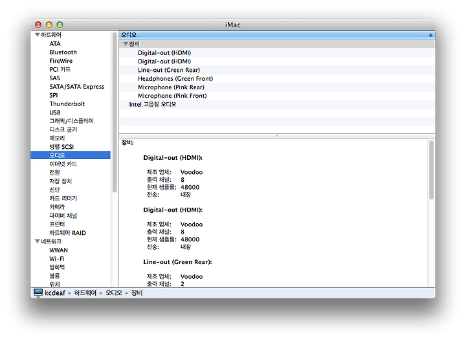466x341 pixels.
Task: Click the Line-out (Green Rear) detail heading
Action: 177,262
